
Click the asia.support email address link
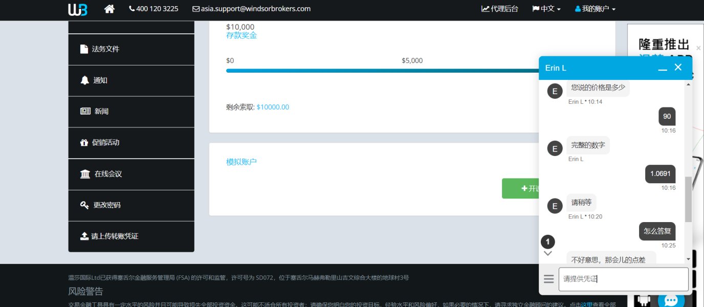[x=255, y=9]
